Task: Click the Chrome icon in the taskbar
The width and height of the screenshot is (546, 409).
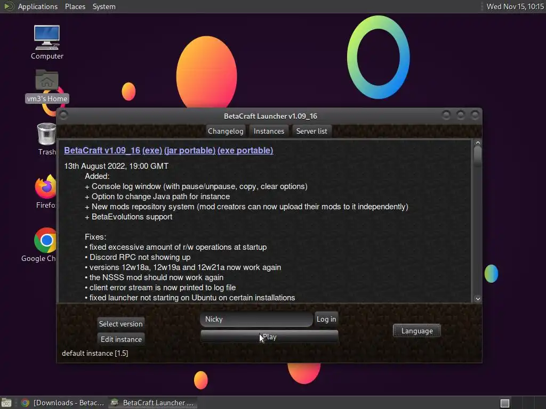Action: tap(25, 403)
